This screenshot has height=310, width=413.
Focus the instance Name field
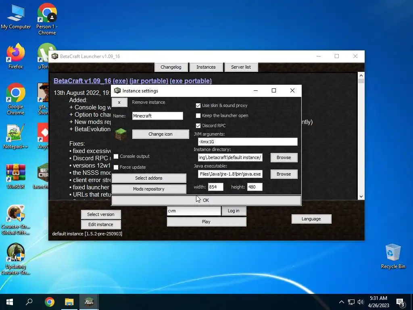(x=158, y=116)
